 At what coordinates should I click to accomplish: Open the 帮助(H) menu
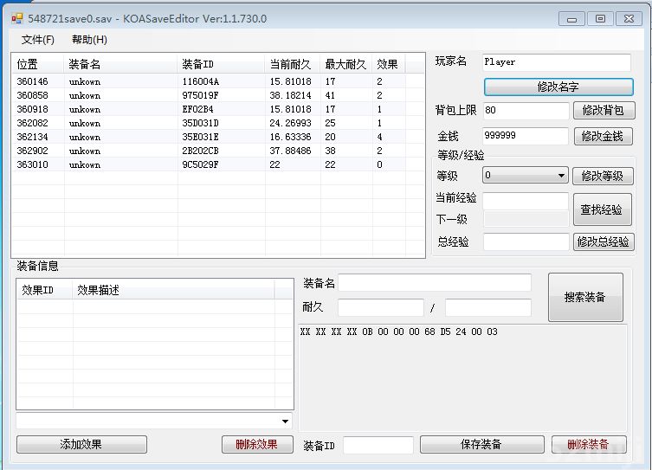(x=89, y=40)
